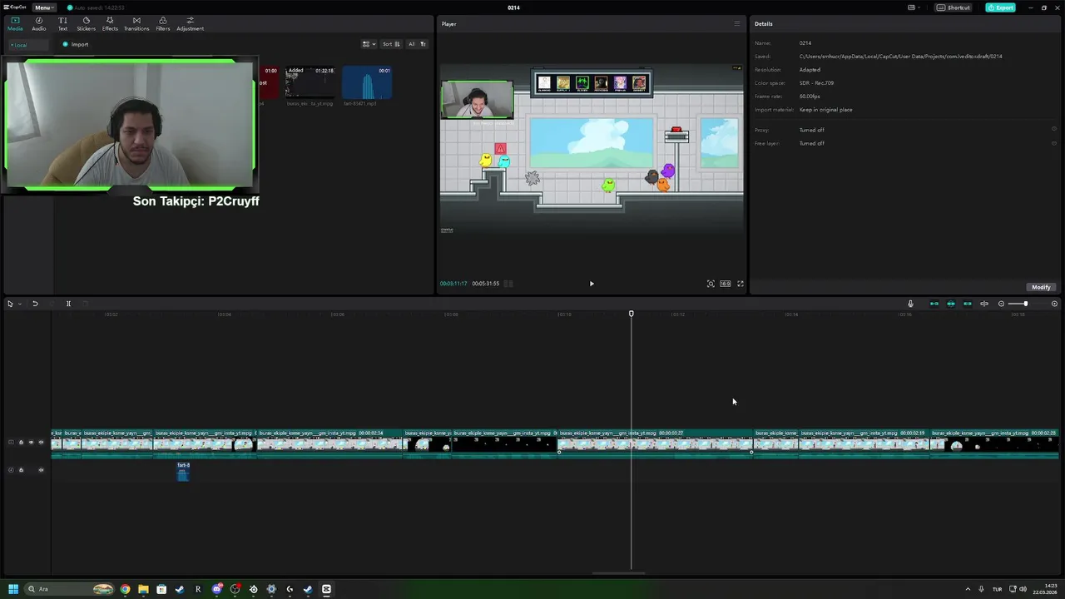Click the Import button
Image resolution: width=1065 pixels, height=599 pixels.
pyautogui.click(x=76, y=44)
